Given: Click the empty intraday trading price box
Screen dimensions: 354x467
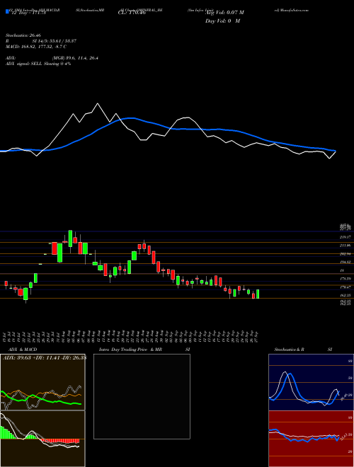Looking at the screenshot, I should click(x=142, y=396).
